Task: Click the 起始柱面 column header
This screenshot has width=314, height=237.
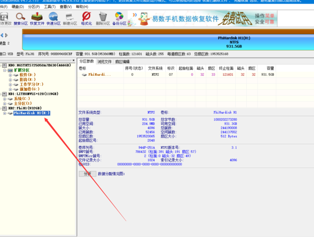Action: coord(186,68)
